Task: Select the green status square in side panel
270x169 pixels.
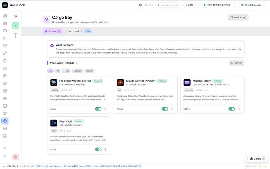Action: tap(16, 26)
